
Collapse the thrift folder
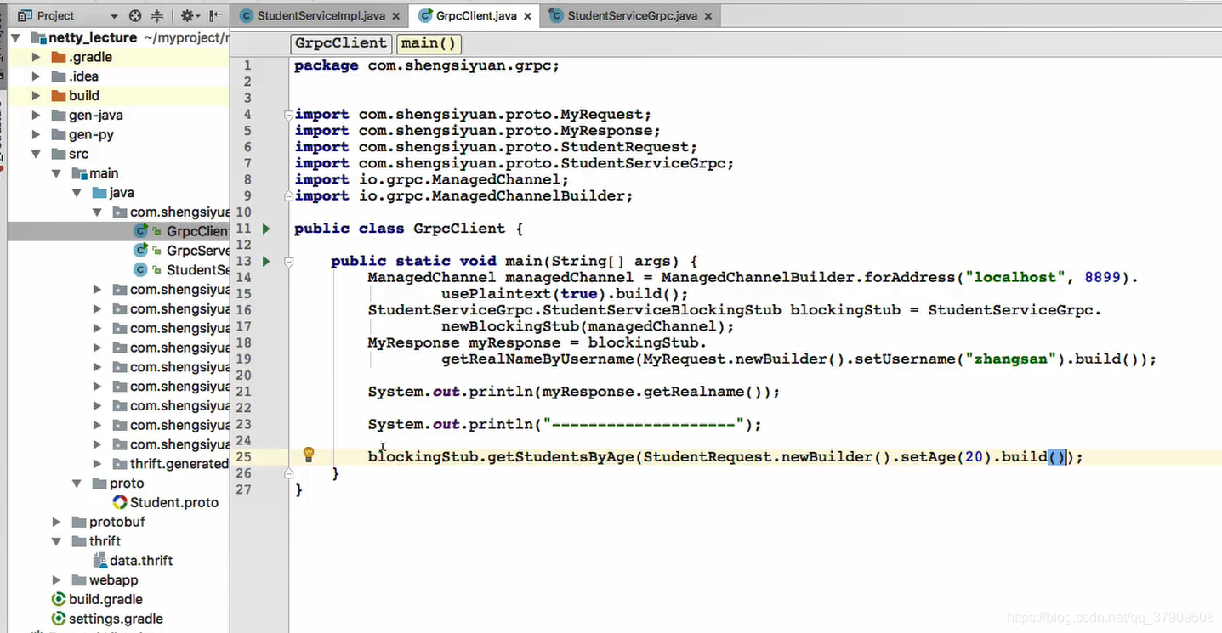(56, 541)
